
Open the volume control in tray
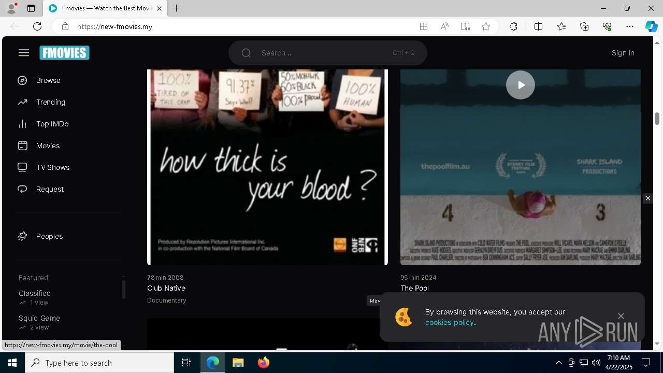(x=596, y=363)
